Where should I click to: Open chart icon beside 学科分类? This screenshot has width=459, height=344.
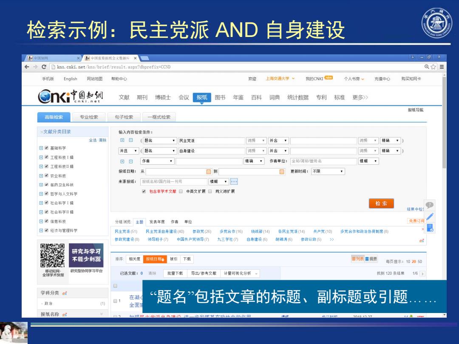click(65, 293)
